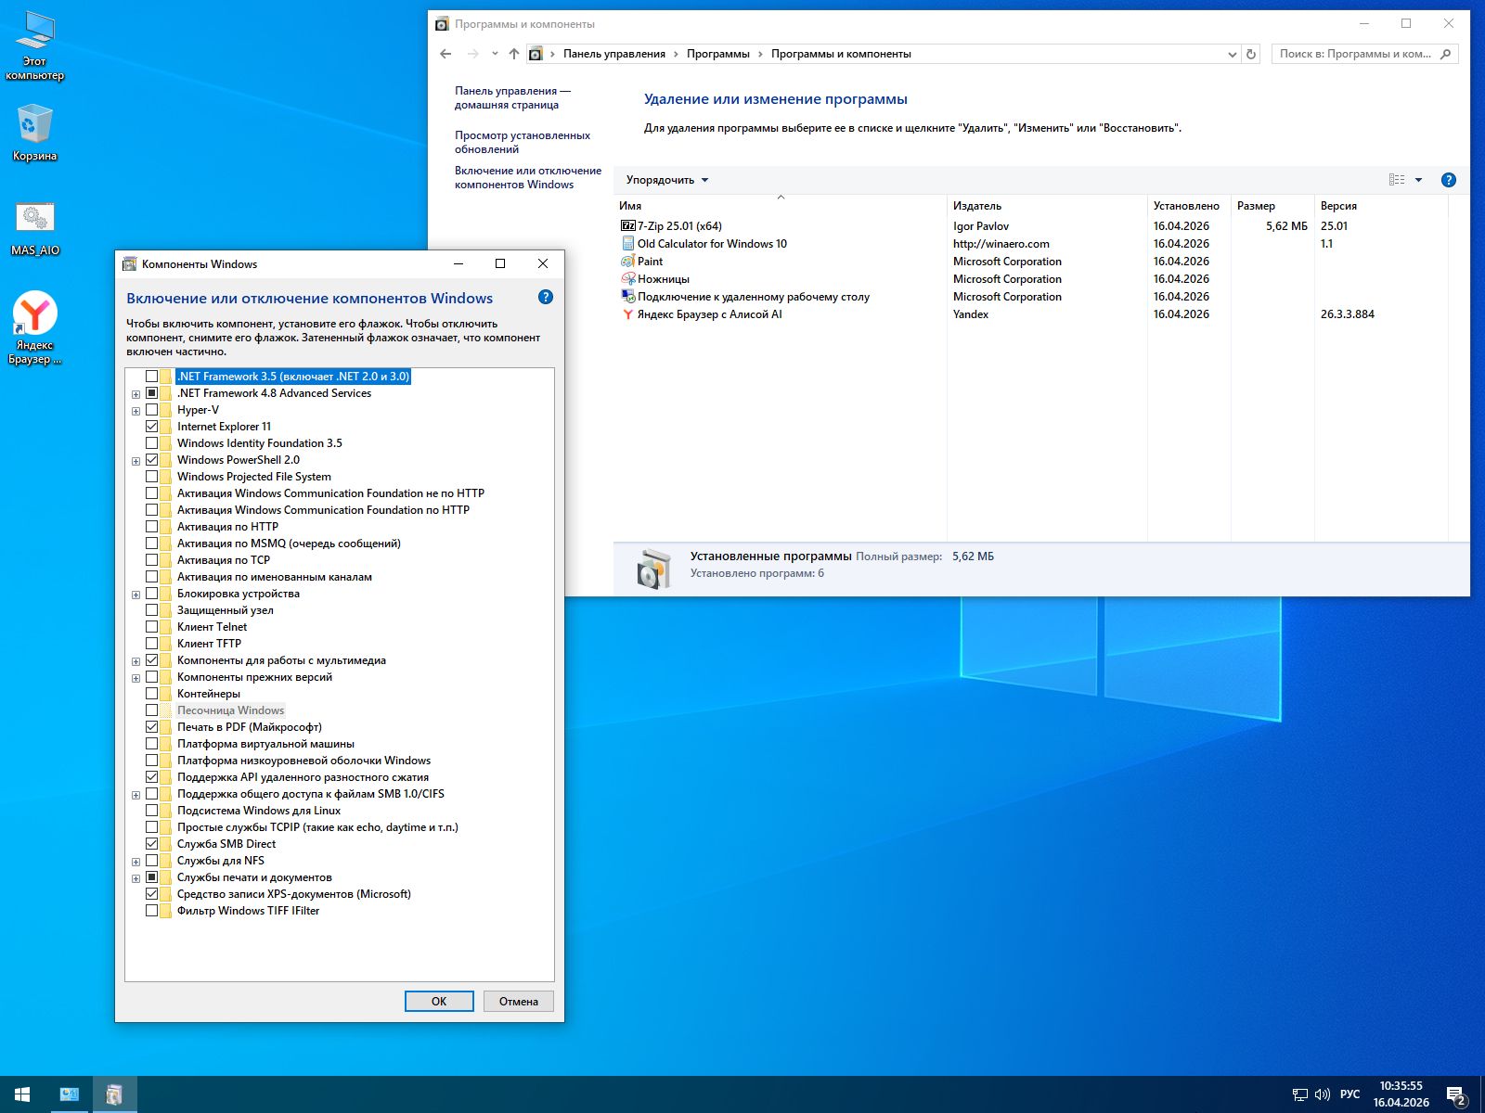1485x1113 pixels.
Task: Open the view options dropdown arrow
Action: coord(1418,180)
